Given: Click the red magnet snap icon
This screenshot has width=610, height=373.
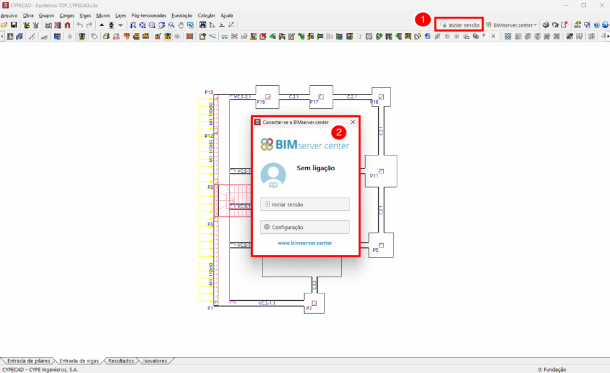Looking at the screenshot, I should 67,25.
